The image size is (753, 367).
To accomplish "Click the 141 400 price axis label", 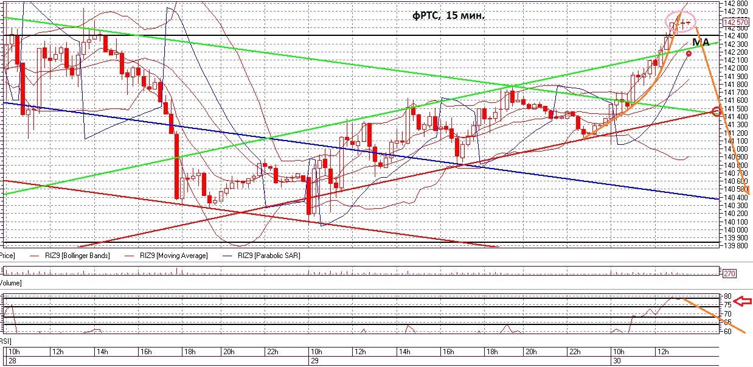I will point(737,117).
